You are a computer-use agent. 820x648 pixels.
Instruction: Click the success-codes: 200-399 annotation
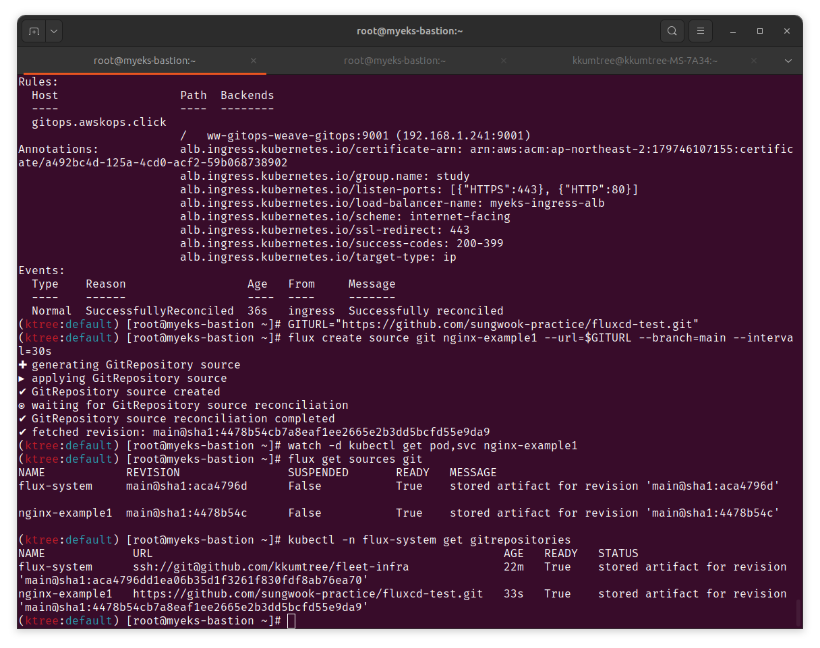click(342, 243)
